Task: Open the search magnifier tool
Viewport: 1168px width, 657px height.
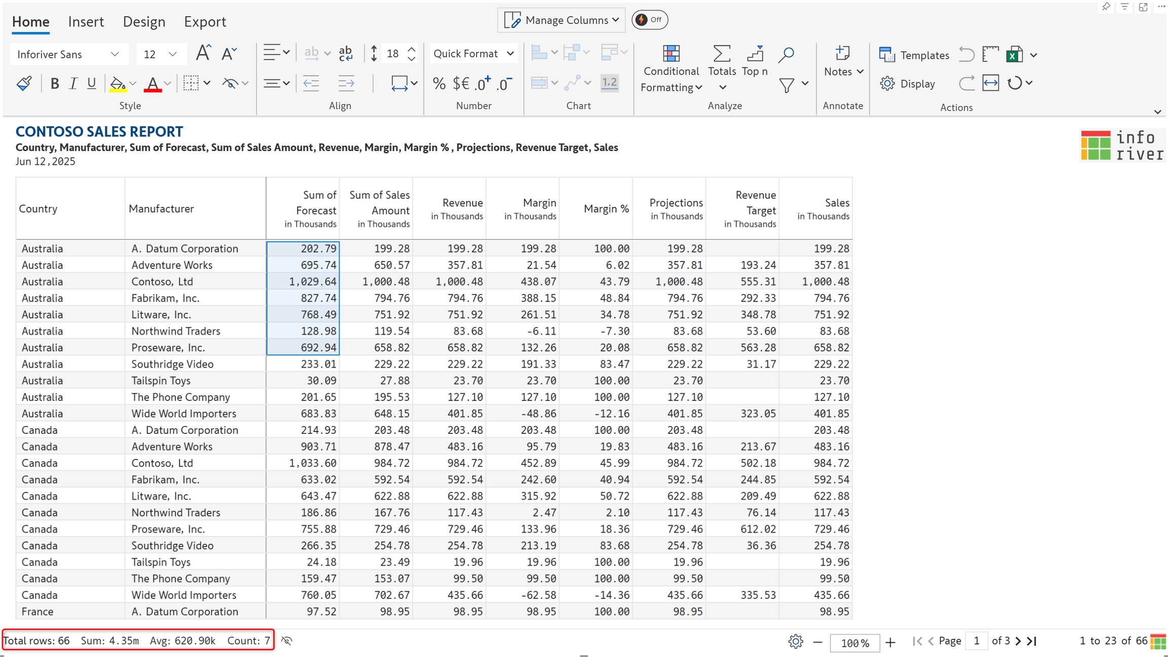Action: click(x=786, y=54)
